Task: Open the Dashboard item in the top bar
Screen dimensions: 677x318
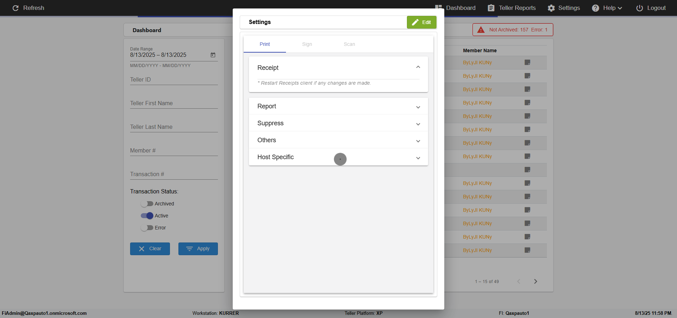Action: [455, 8]
